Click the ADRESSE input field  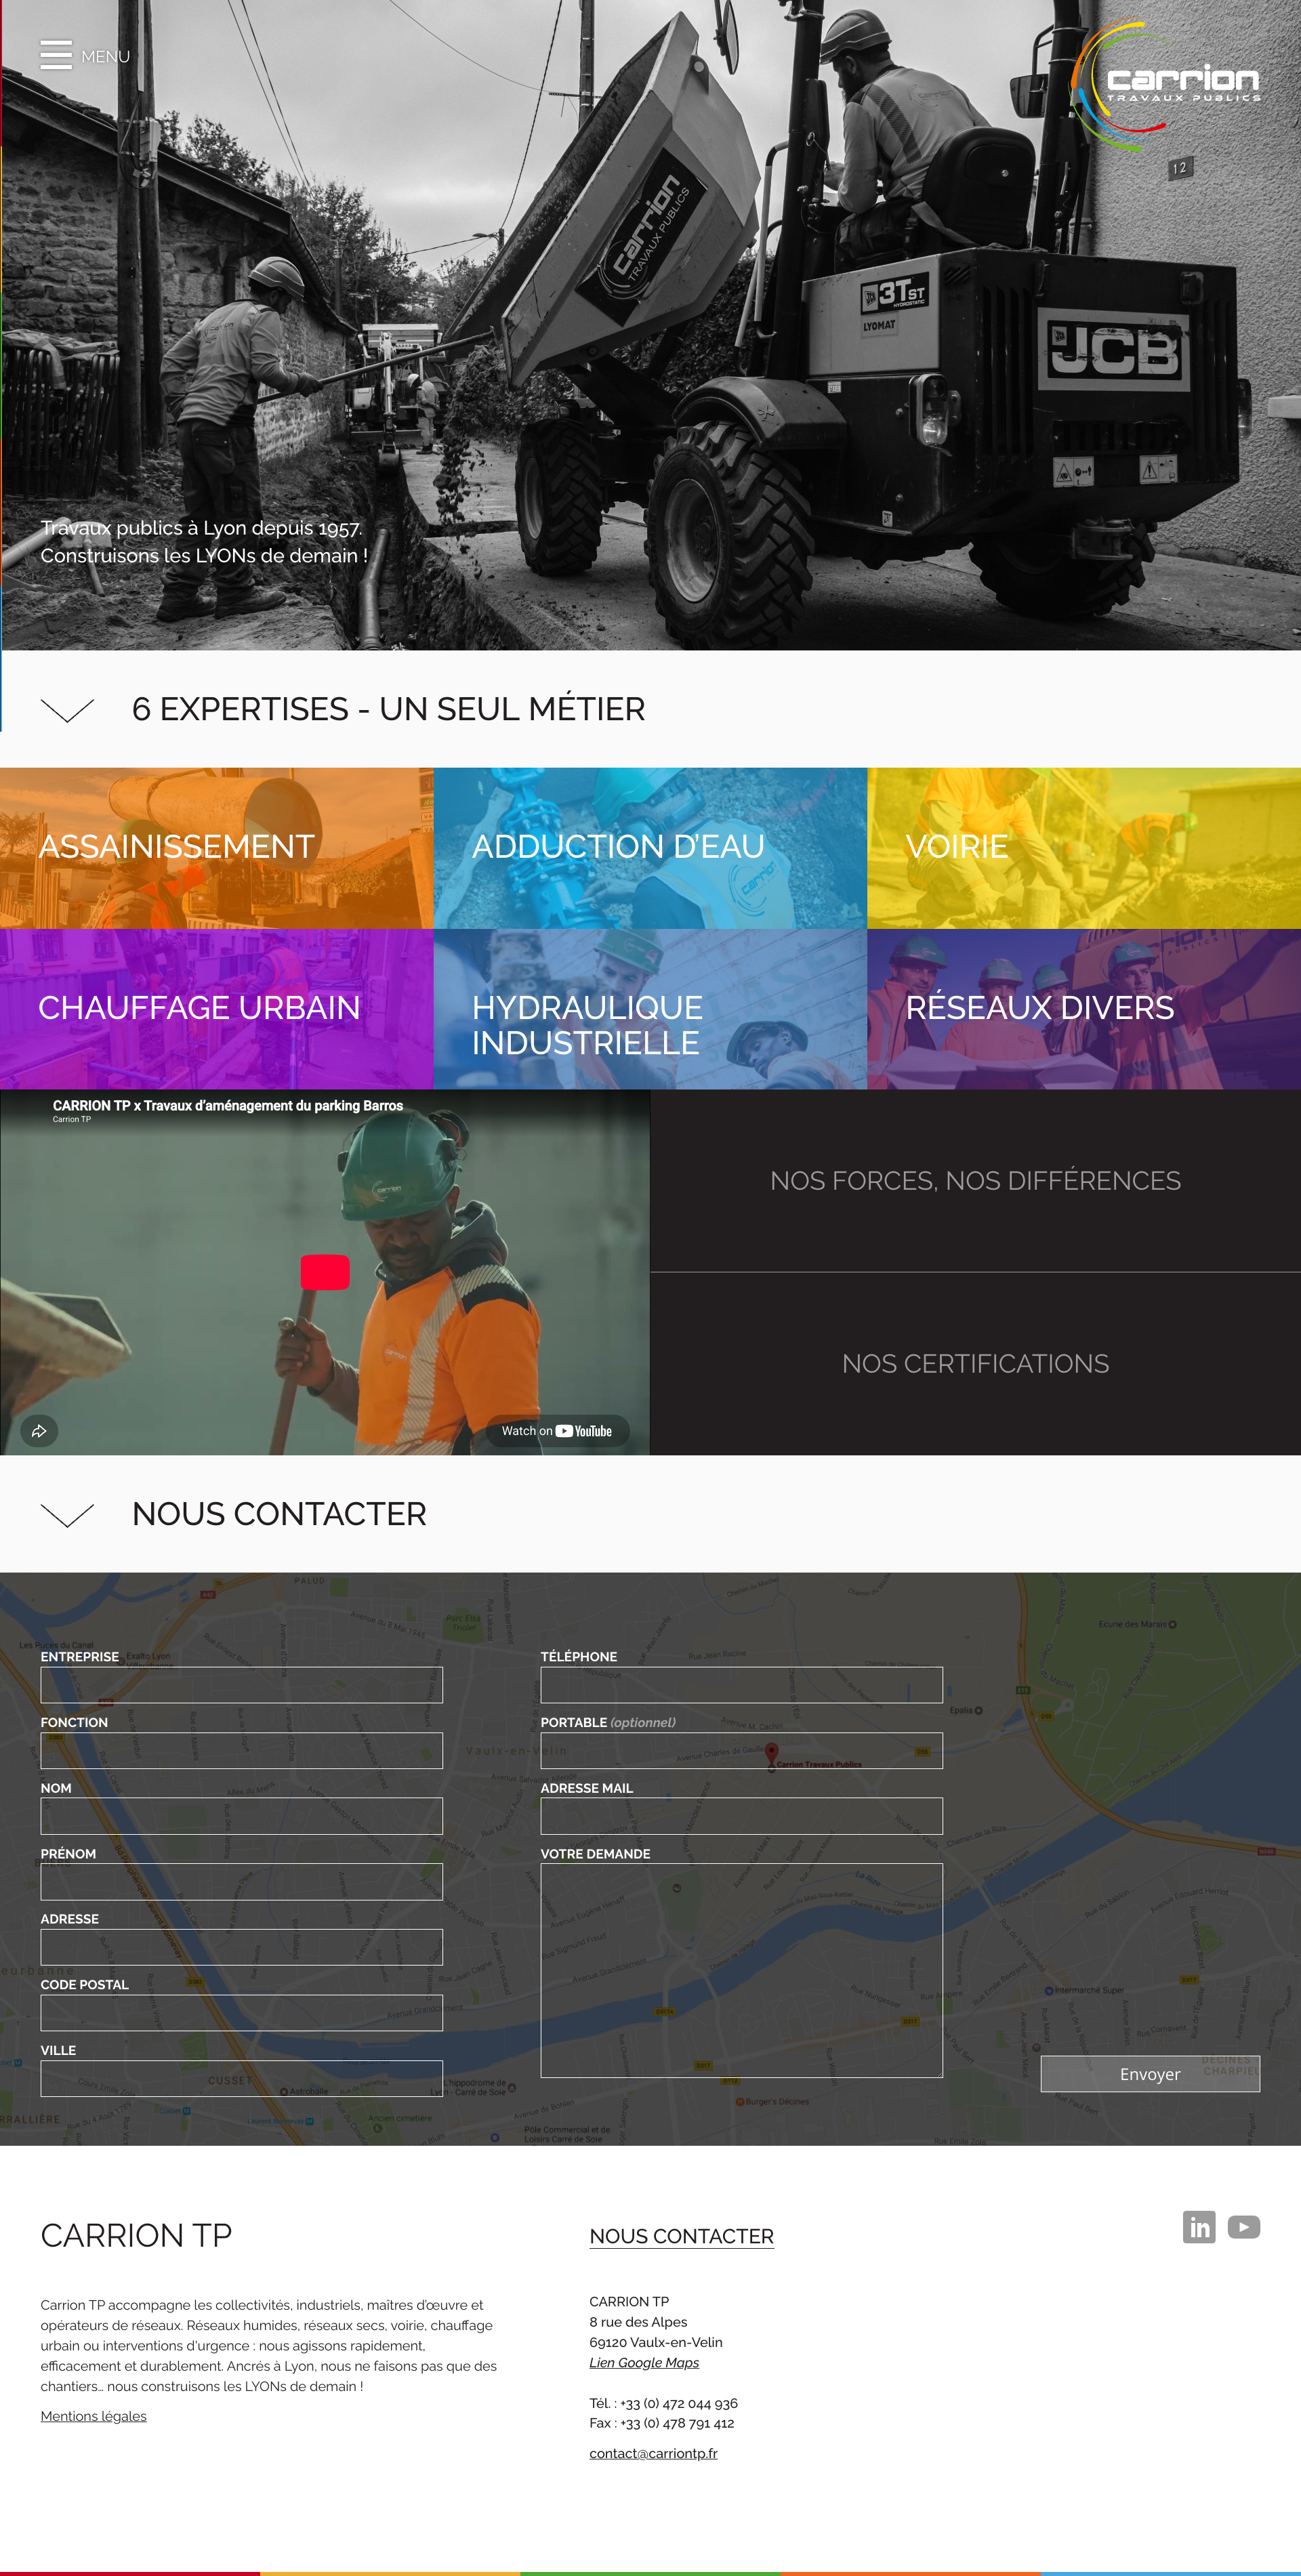[x=241, y=1947]
